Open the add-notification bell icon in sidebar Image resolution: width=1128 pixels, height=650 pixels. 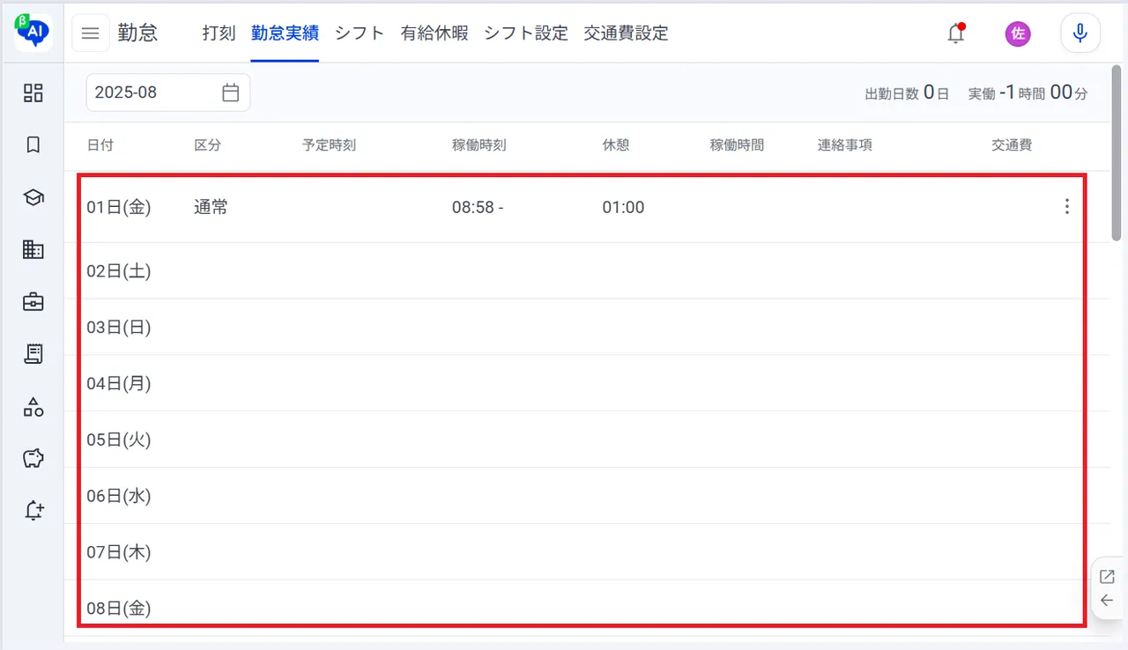(33, 510)
